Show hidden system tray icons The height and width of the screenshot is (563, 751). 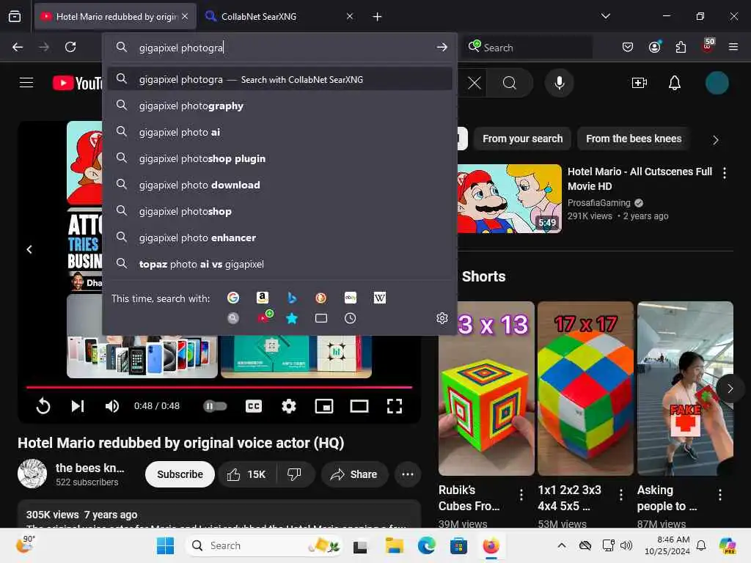[x=562, y=545]
